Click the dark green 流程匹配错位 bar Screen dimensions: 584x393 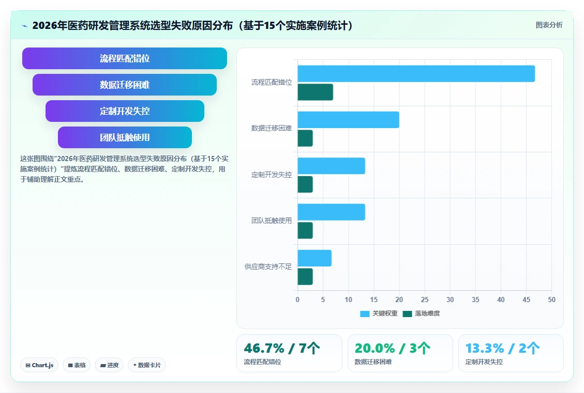coord(315,92)
